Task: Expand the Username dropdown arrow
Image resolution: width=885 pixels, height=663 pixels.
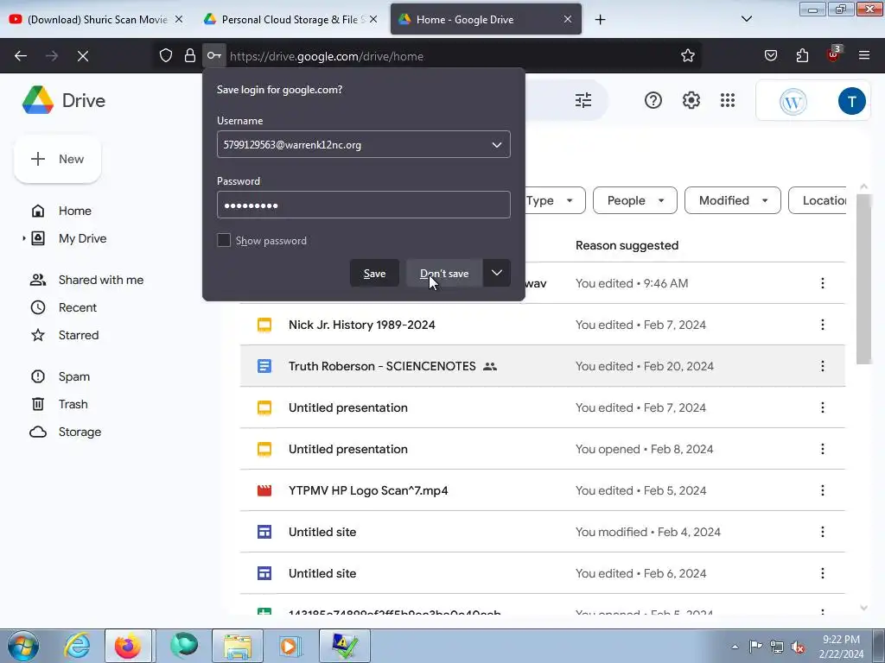Action: coord(497,145)
